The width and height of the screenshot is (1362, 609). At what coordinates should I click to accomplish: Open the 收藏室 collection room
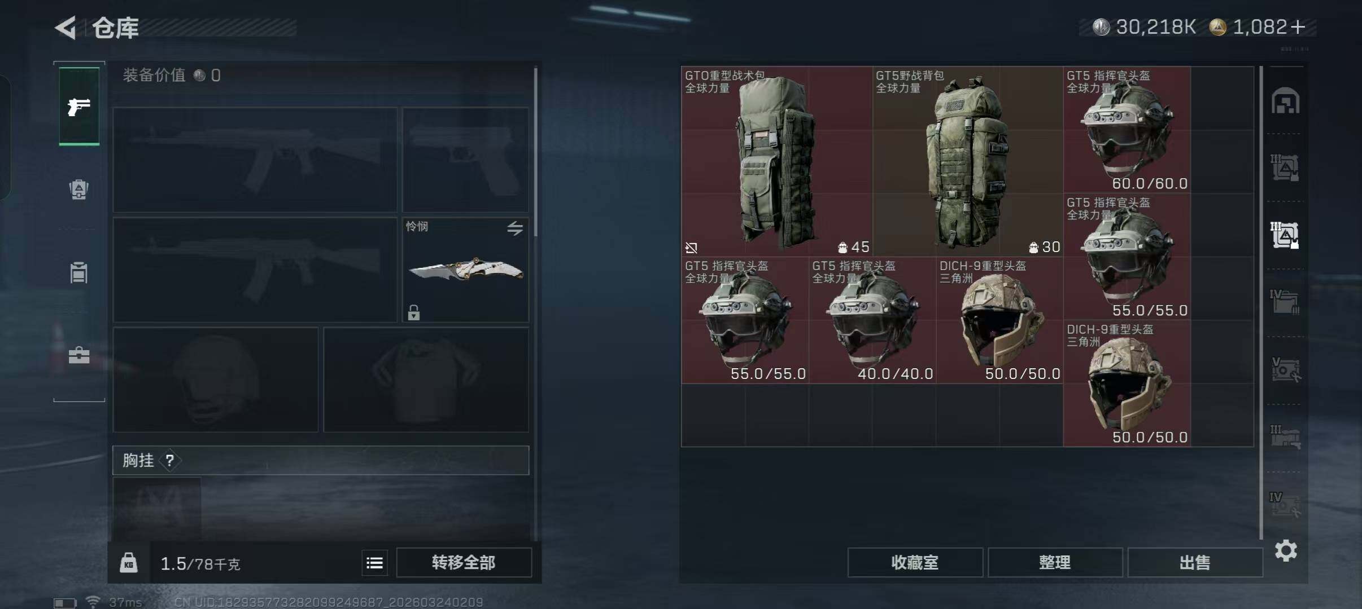tap(915, 562)
